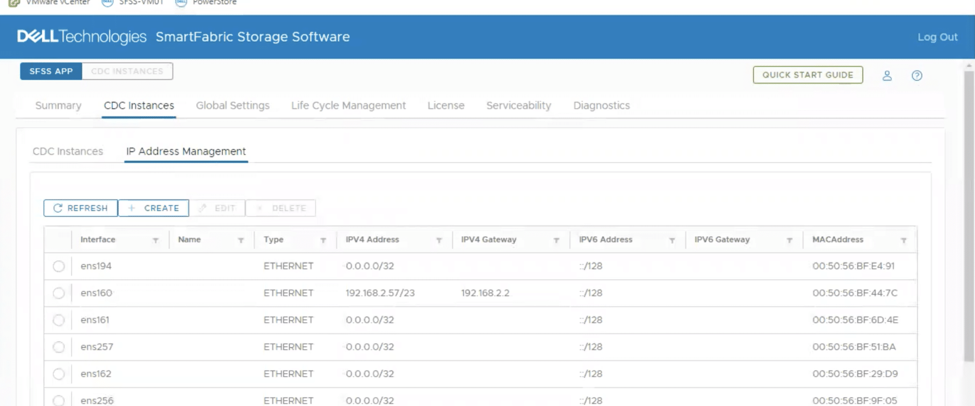The width and height of the screenshot is (975, 406).
Task: Click MAC address 00:50:56:BF:29:D9
Action: pyautogui.click(x=855, y=374)
